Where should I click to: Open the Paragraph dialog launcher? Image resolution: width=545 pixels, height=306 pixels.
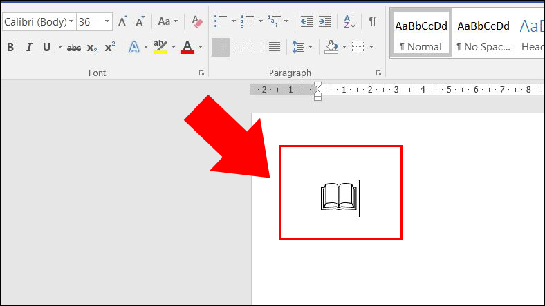tap(379, 73)
